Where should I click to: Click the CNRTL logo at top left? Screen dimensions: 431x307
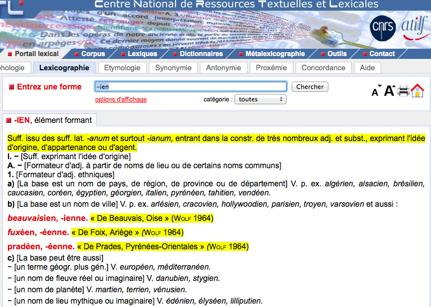tap(12, 7)
